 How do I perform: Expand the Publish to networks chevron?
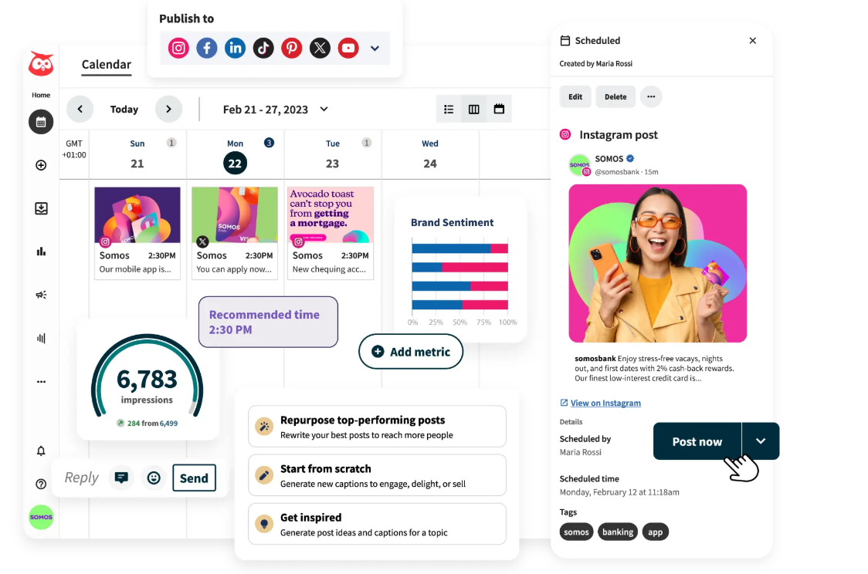(x=375, y=48)
